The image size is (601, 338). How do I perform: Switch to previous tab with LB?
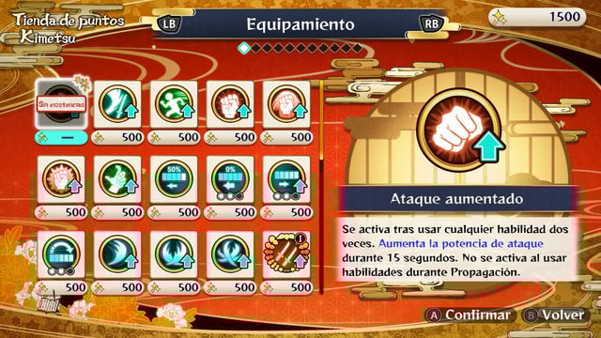coord(169,24)
